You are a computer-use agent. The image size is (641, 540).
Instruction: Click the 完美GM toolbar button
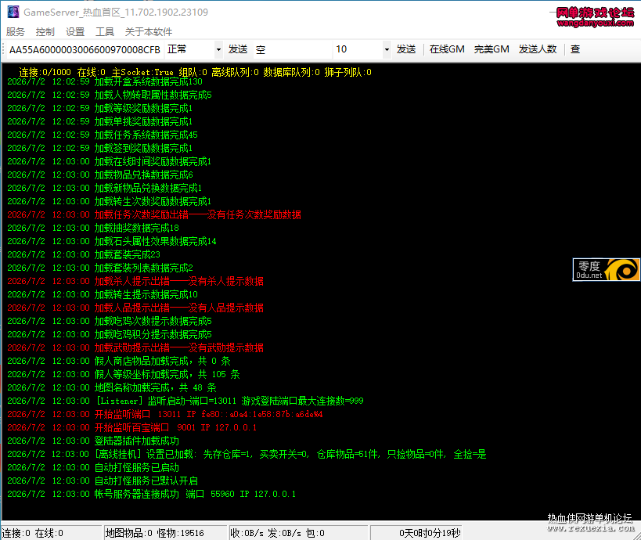pos(492,49)
